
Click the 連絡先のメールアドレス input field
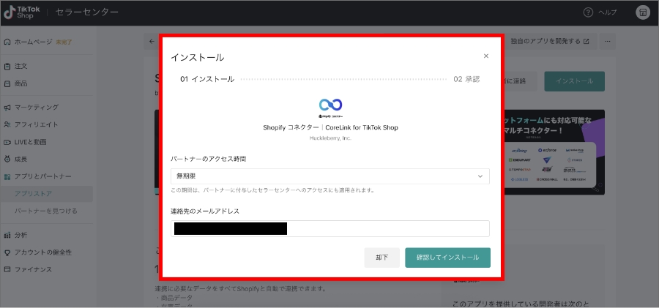tap(330, 228)
